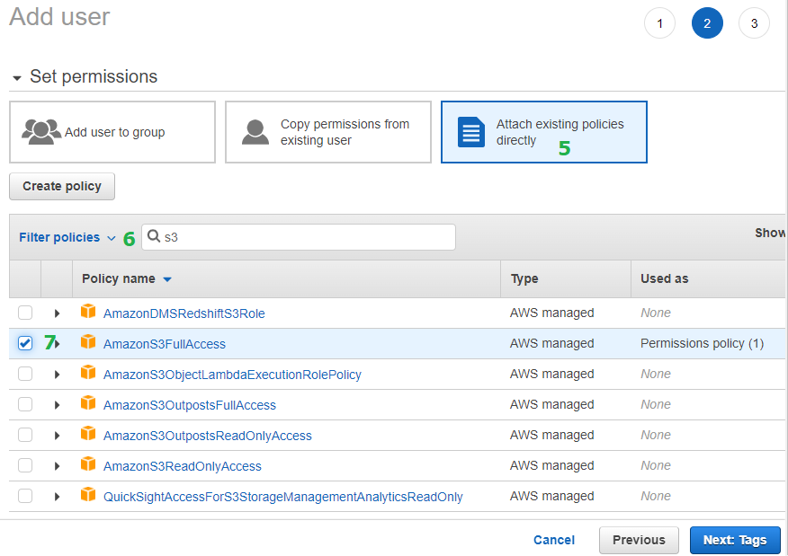Open QuickSightAccessForS3StorageManagementAnalyticsReadOnly policy link
Screen dimensions: 788x556
[283, 498]
